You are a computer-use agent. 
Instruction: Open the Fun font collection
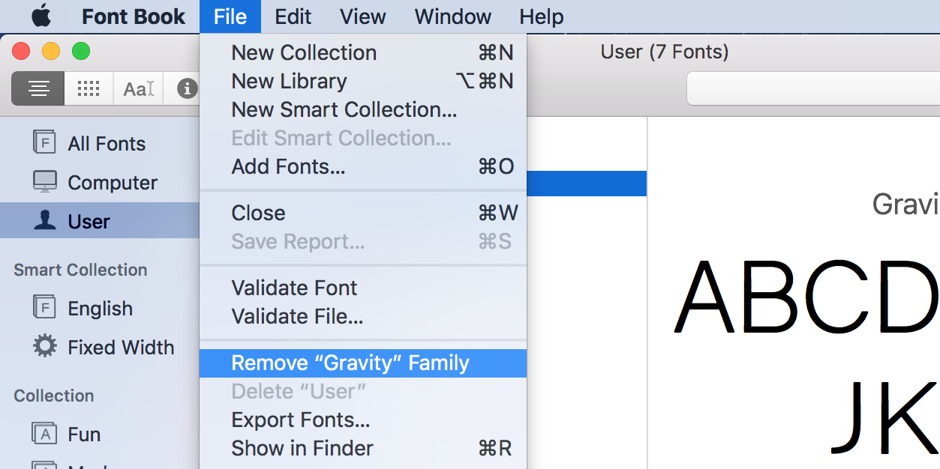pyautogui.click(x=85, y=434)
